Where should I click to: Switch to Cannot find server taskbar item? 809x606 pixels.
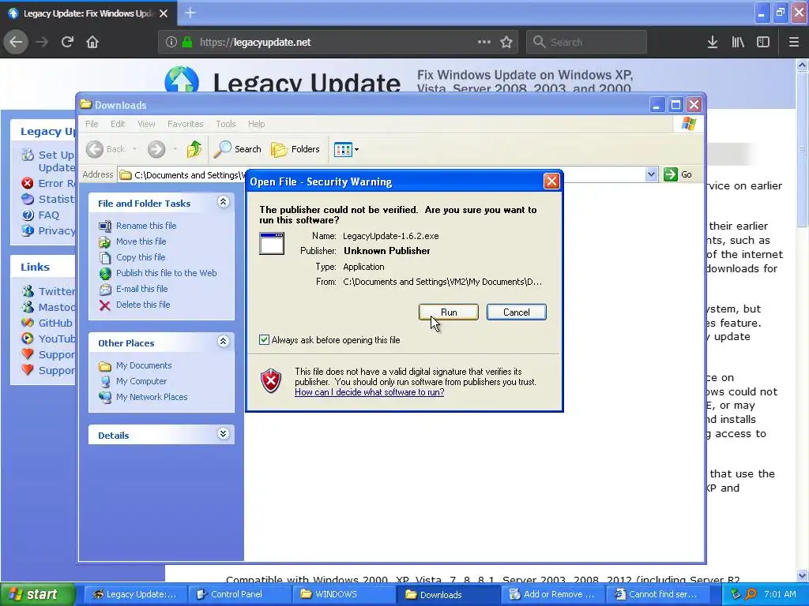(x=657, y=594)
